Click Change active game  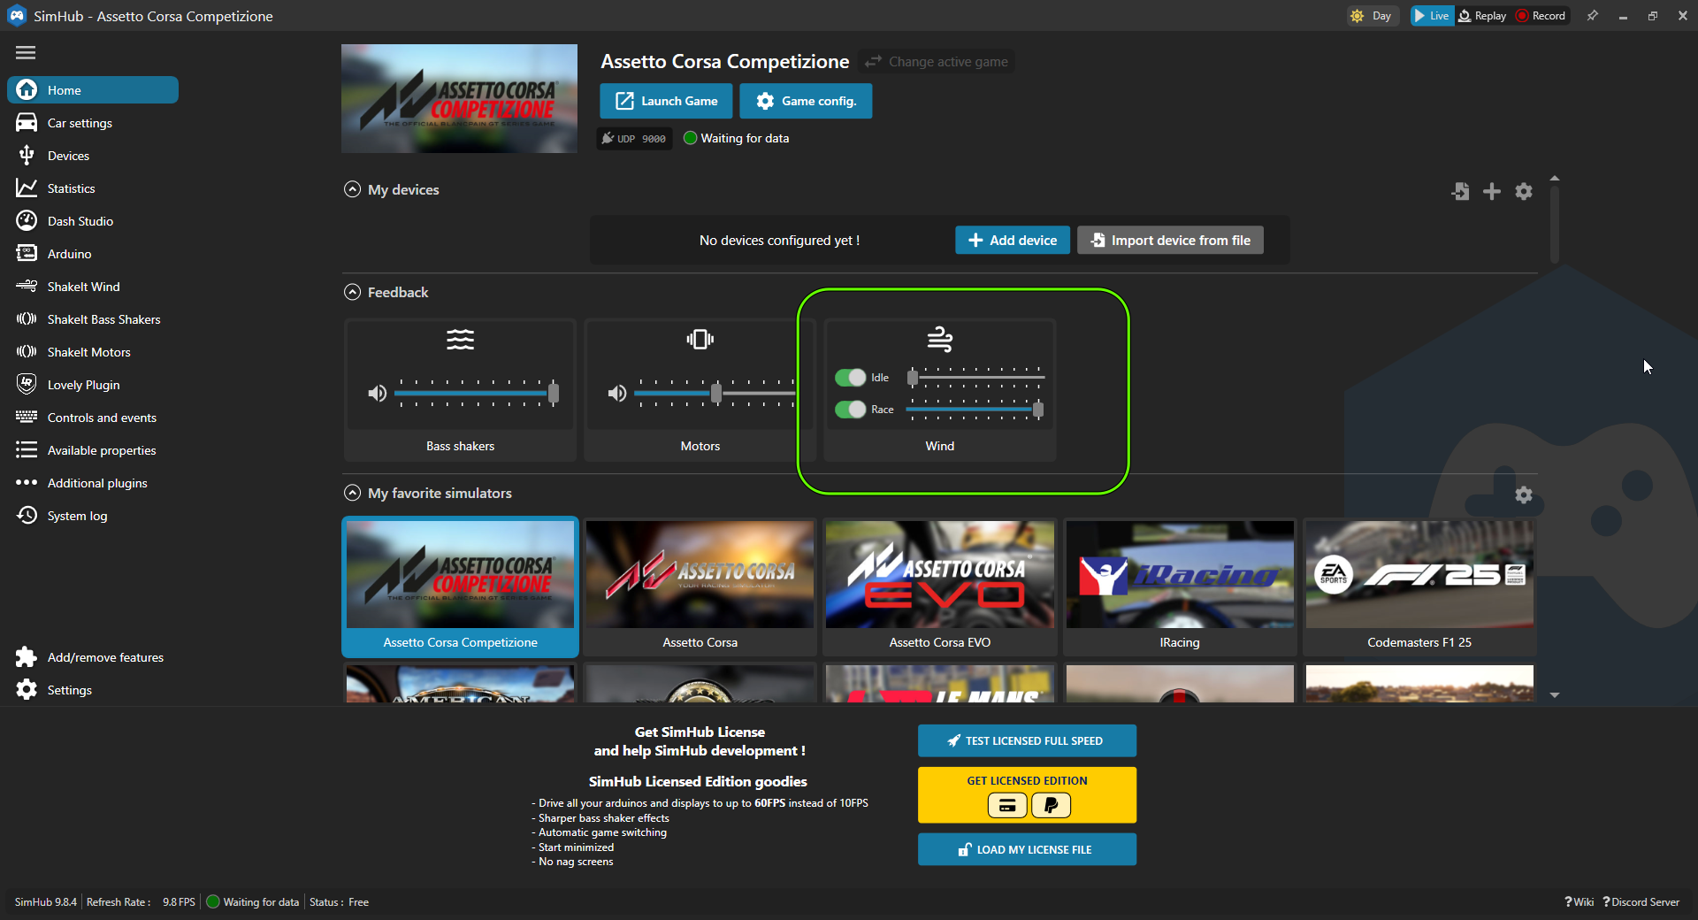coord(937,62)
